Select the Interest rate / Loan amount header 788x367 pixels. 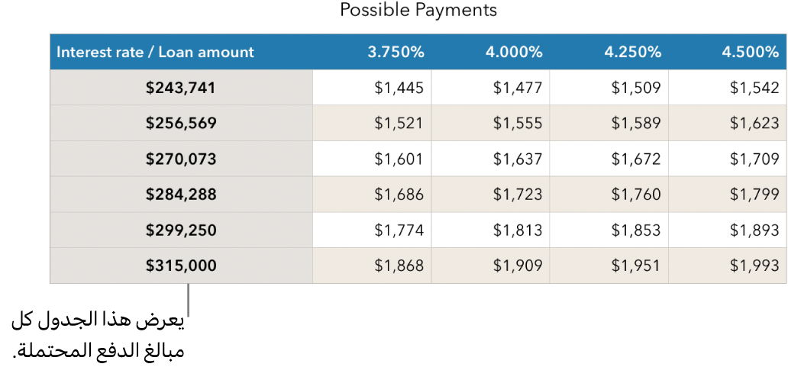155,53
